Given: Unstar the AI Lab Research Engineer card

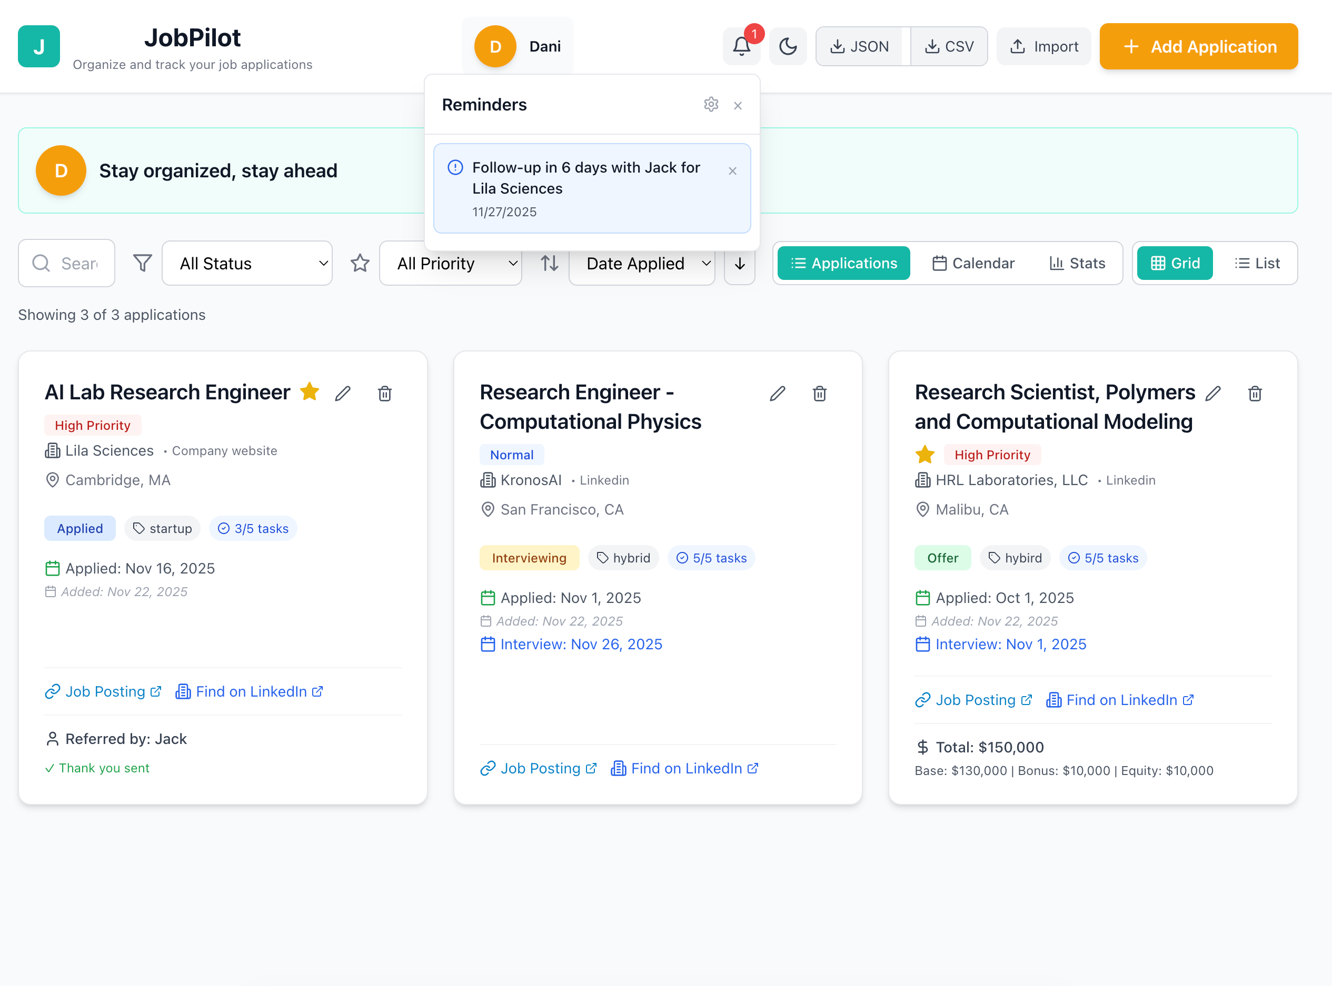Looking at the screenshot, I should click(x=310, y=391).
